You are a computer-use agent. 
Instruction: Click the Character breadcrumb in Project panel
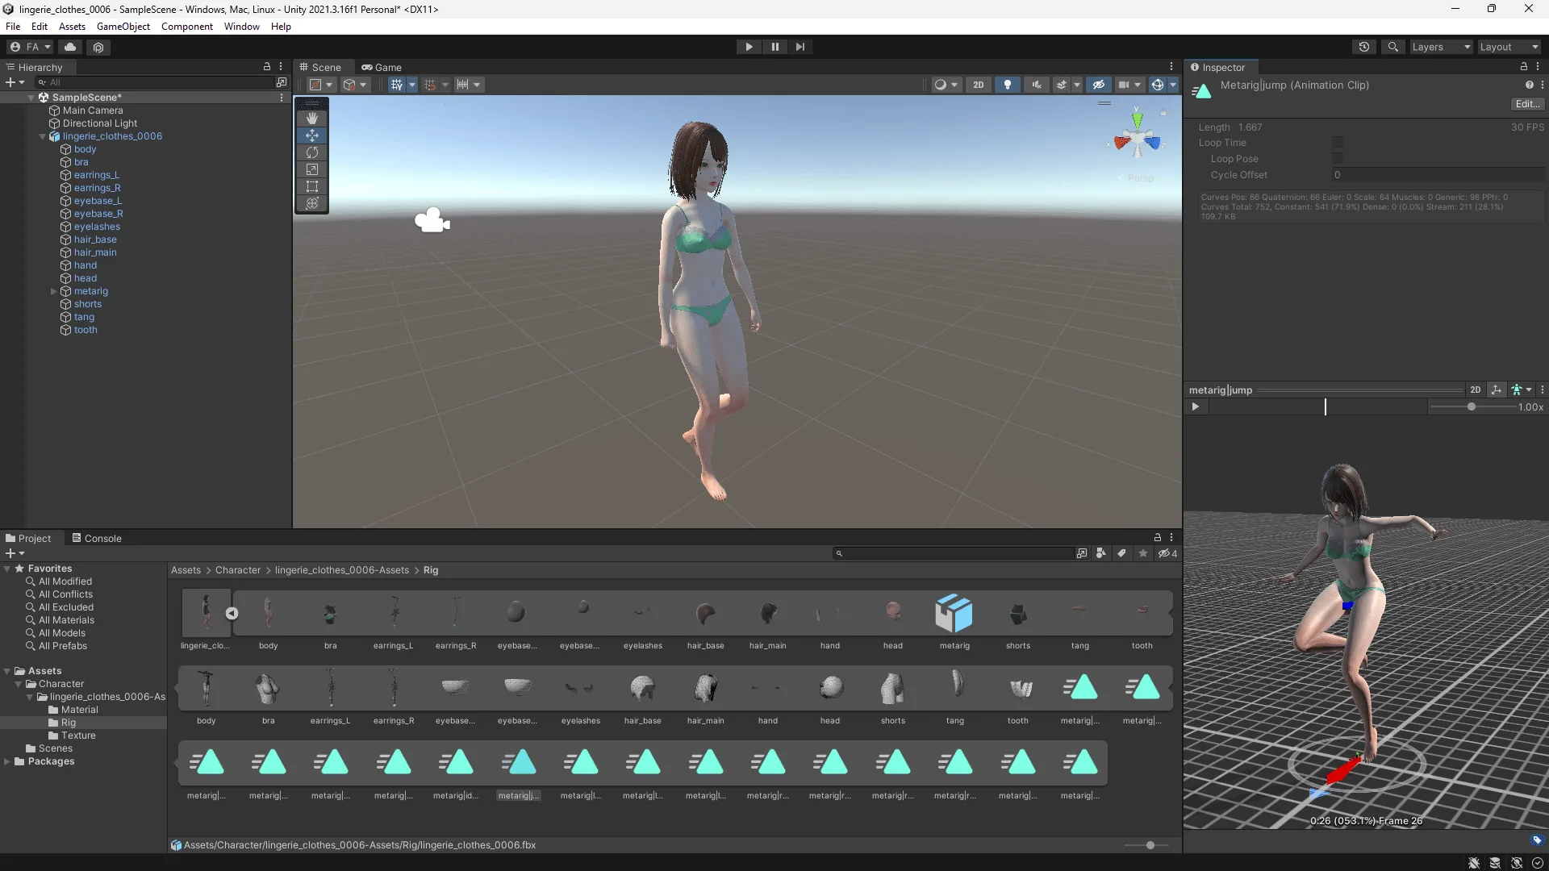point(237,570)
